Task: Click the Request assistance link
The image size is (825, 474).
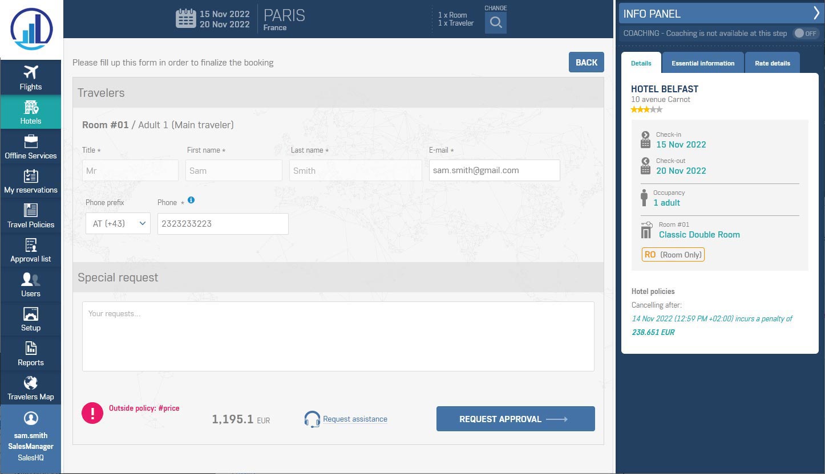Action: [354, 419]
